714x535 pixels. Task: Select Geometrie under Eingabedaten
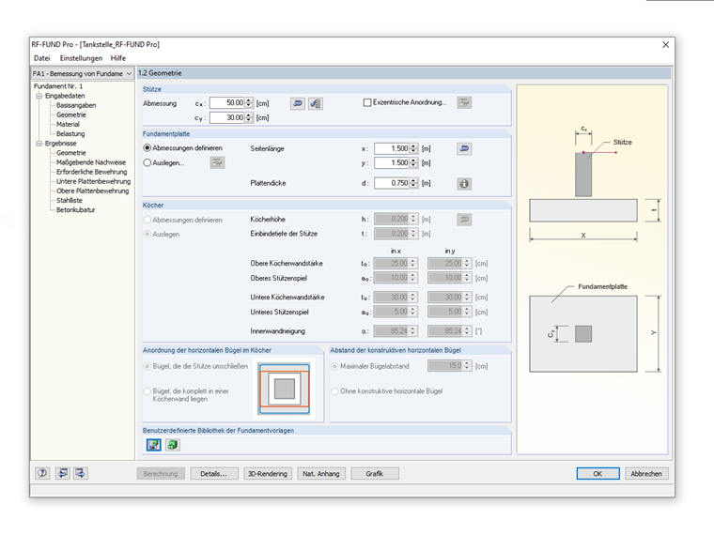tap(71, 115)
